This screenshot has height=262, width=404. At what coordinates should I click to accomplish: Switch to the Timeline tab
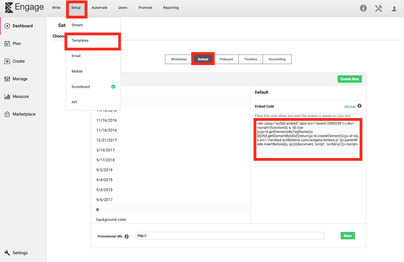[x=251, y=59]
